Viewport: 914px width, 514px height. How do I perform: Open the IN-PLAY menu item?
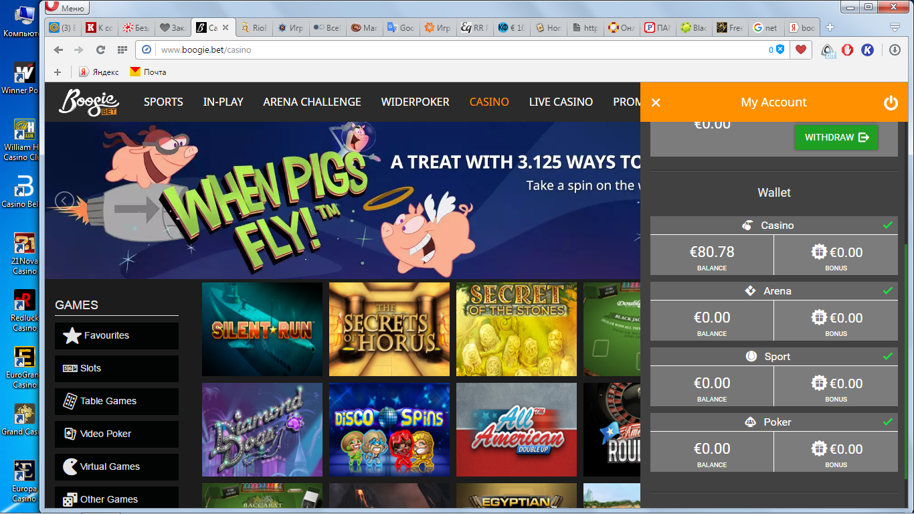click(223, 102)
